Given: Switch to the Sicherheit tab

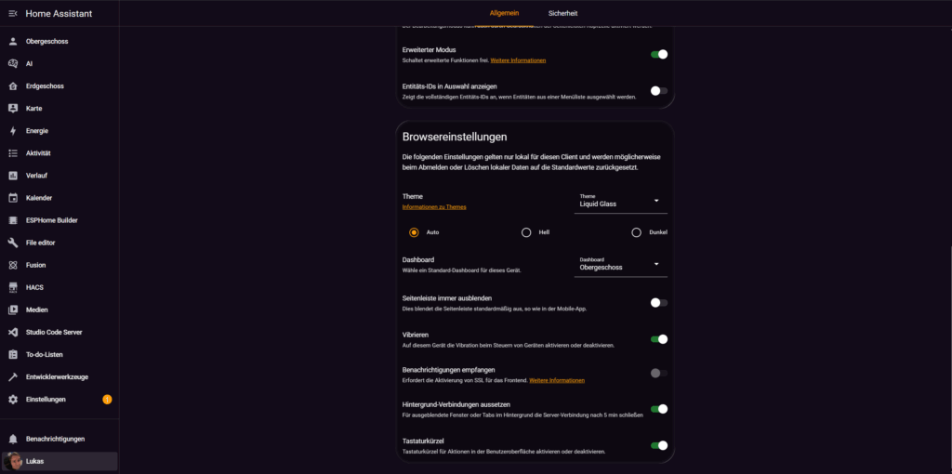Looking at the screenshot, I should (x=562, y=13).
